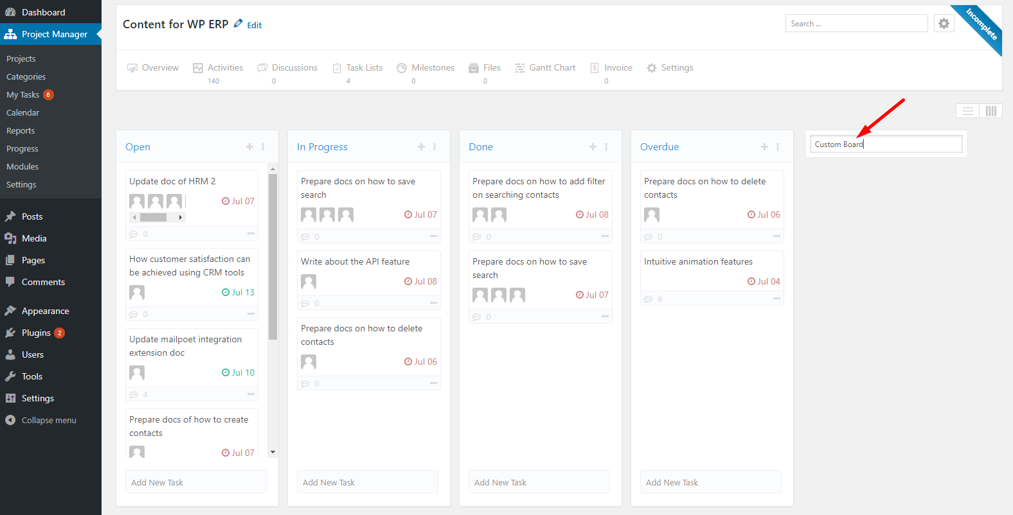Open the Invoice tab
This screenshot has width=1013, height=515.
tap(611, 67)
